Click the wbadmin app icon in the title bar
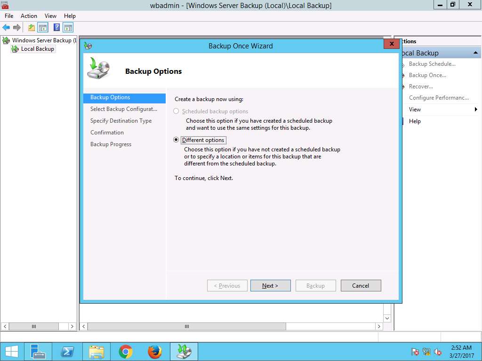The height and width of the screenshot is (361, 482). pyautogui.click(x=4, y=5)
